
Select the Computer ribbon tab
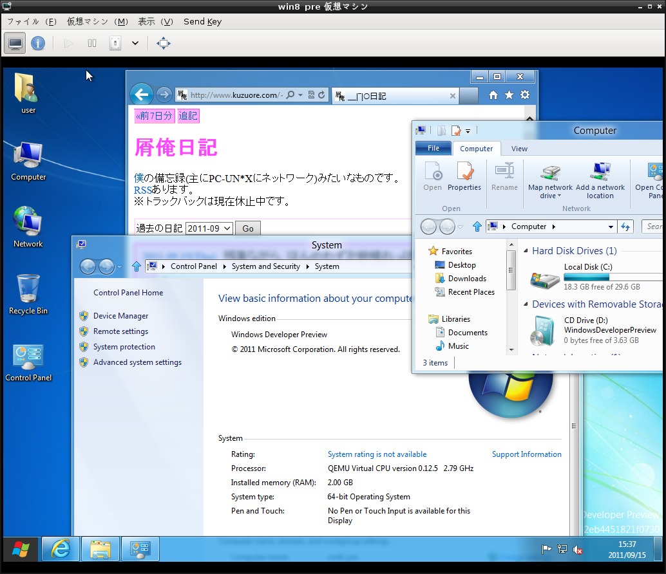click(476, 149)
